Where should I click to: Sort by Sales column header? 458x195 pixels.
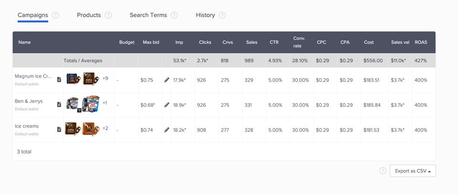[251, 42]
